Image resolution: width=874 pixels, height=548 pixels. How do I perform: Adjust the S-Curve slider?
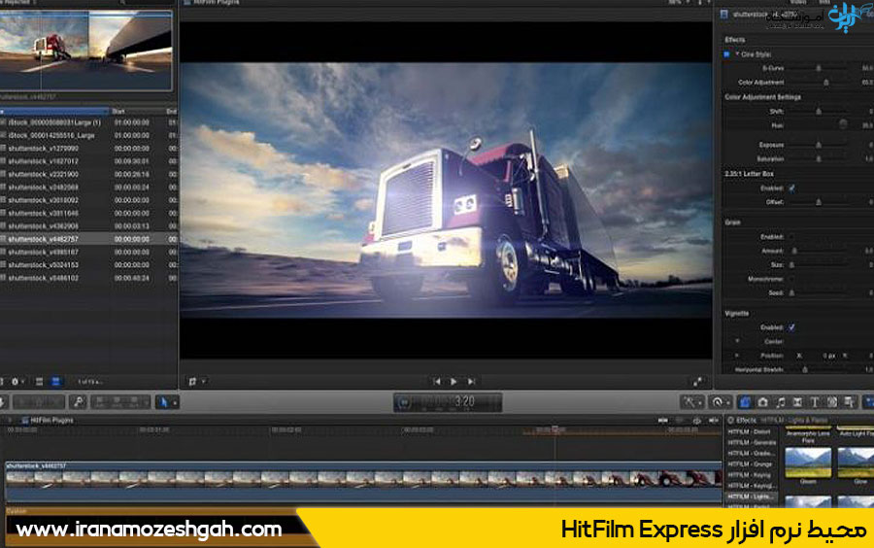click(819, 68)
